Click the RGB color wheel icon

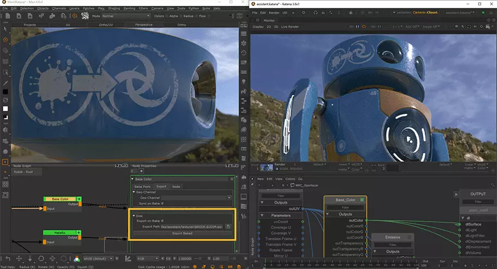77,259
